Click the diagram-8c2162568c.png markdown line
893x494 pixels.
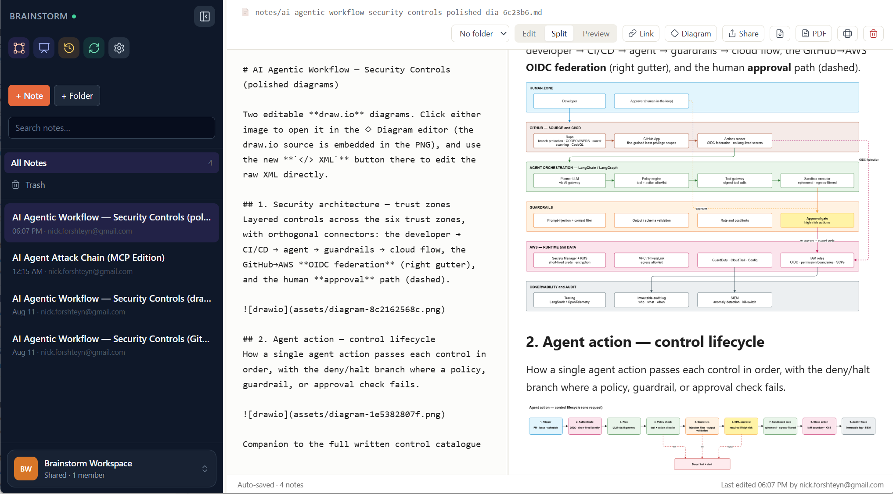pyautogui.click(x=344, y=309)
